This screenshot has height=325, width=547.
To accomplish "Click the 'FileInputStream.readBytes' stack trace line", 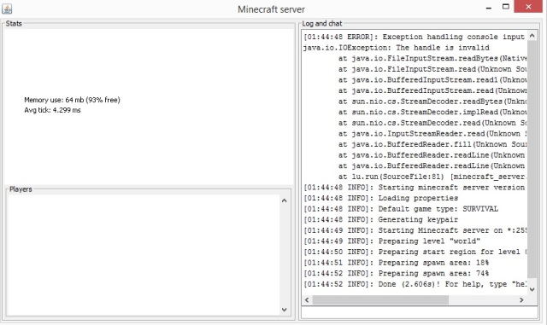I will coord(432,59).
